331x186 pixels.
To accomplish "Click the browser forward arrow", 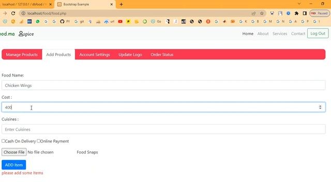I will tap(5, 13).
